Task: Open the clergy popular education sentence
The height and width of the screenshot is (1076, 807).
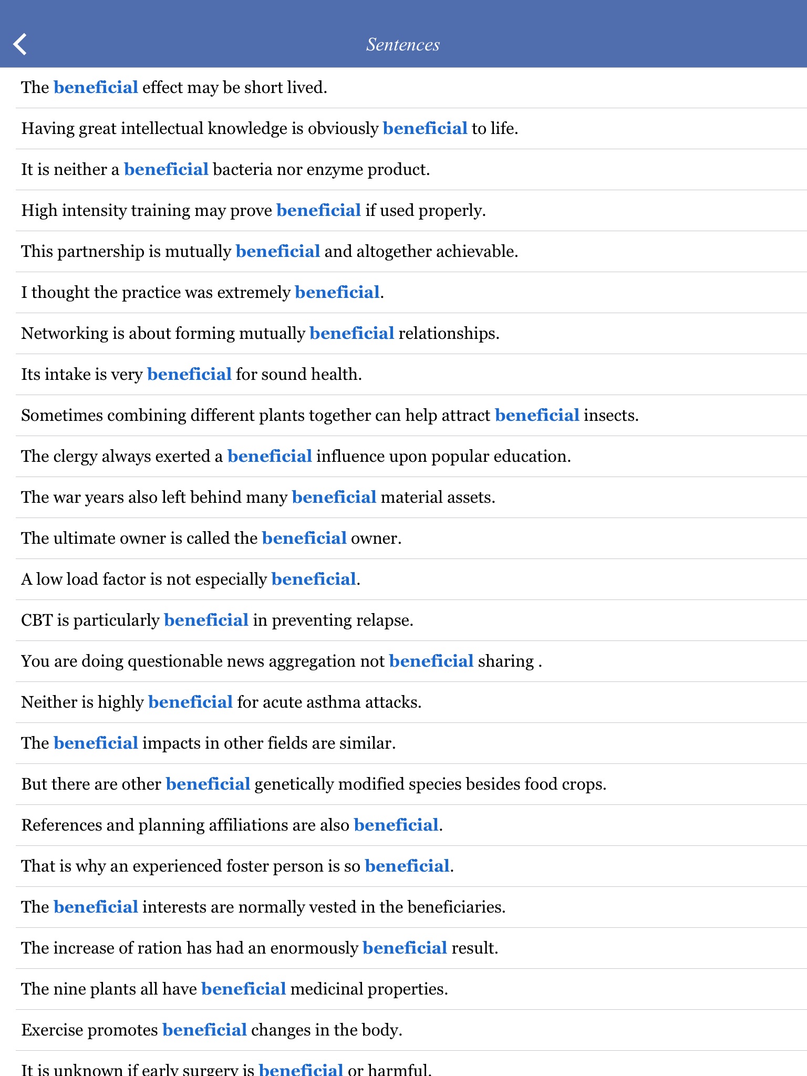Action: pyautogui.click(x=296, y=457)
